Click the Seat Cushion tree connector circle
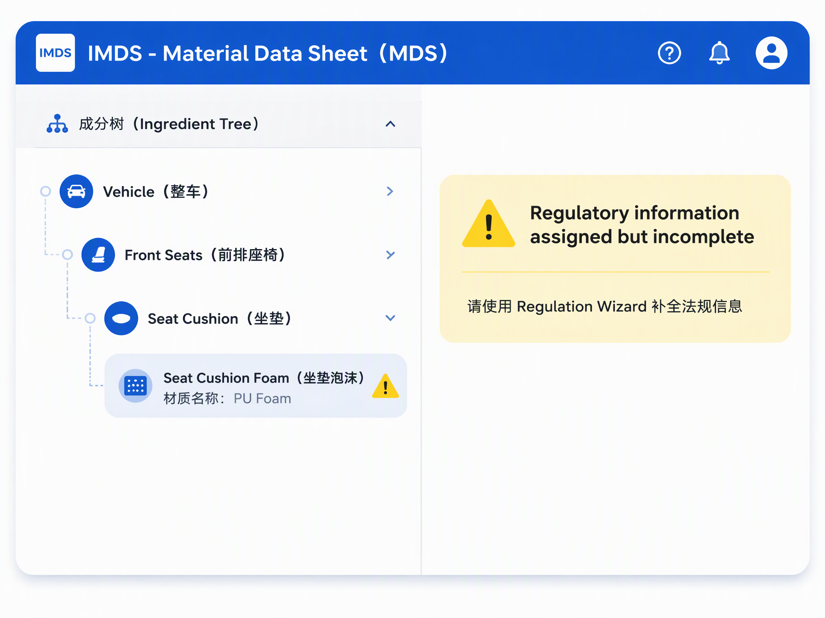Image resolution: width=825 pixels, height=618 pixels. 90,318
